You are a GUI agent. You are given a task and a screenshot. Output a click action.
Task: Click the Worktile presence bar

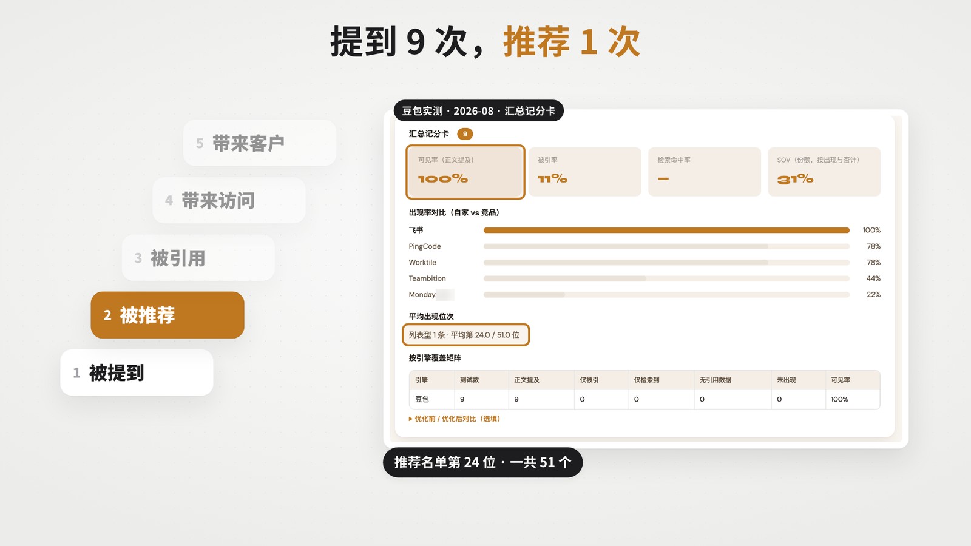[666, 262]
